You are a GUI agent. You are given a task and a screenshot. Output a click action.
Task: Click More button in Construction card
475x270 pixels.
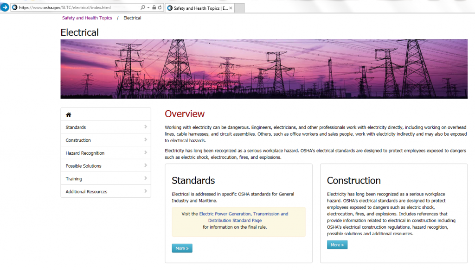(337, 245)
